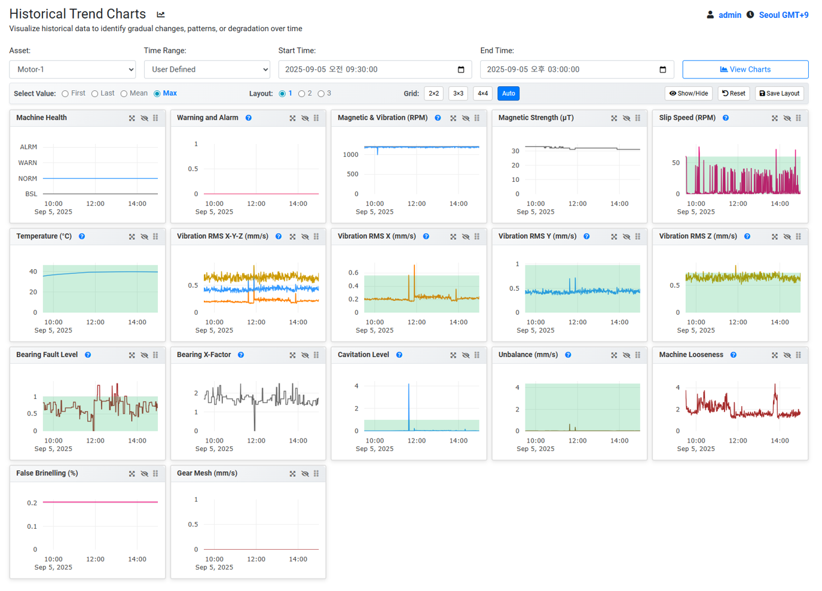
Task: Click the Slip Speed help icon
Action: pos(726,118)
